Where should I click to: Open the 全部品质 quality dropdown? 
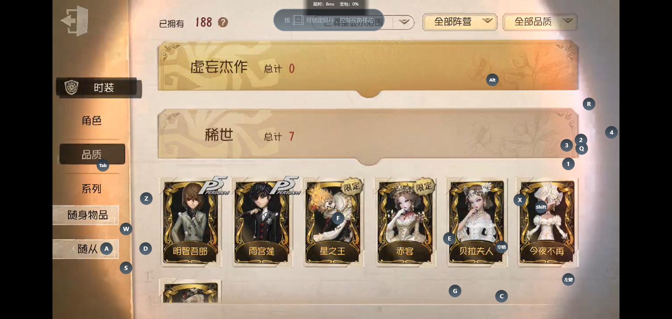click(540, 22)
